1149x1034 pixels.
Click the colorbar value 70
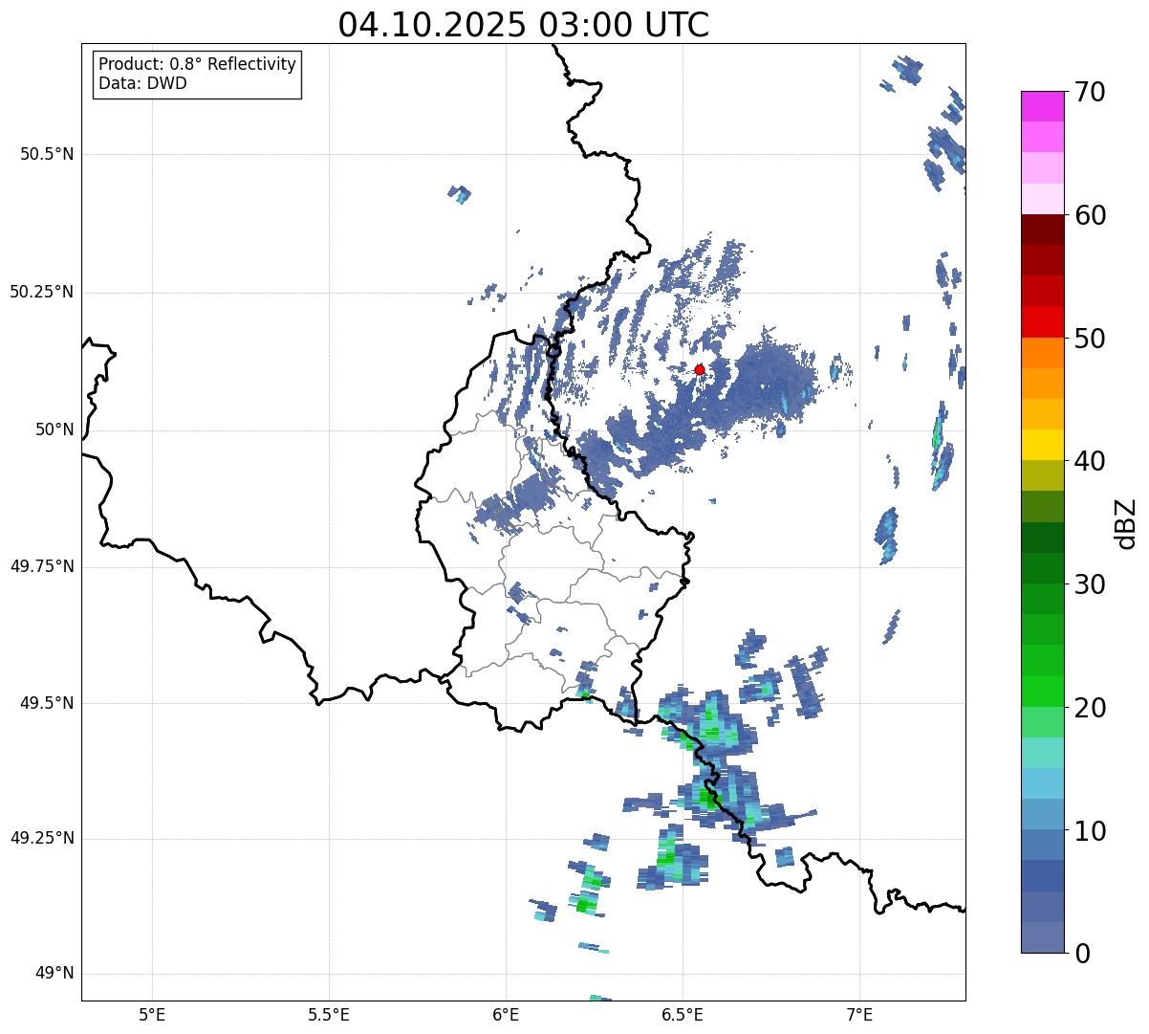click(1090, 92)
